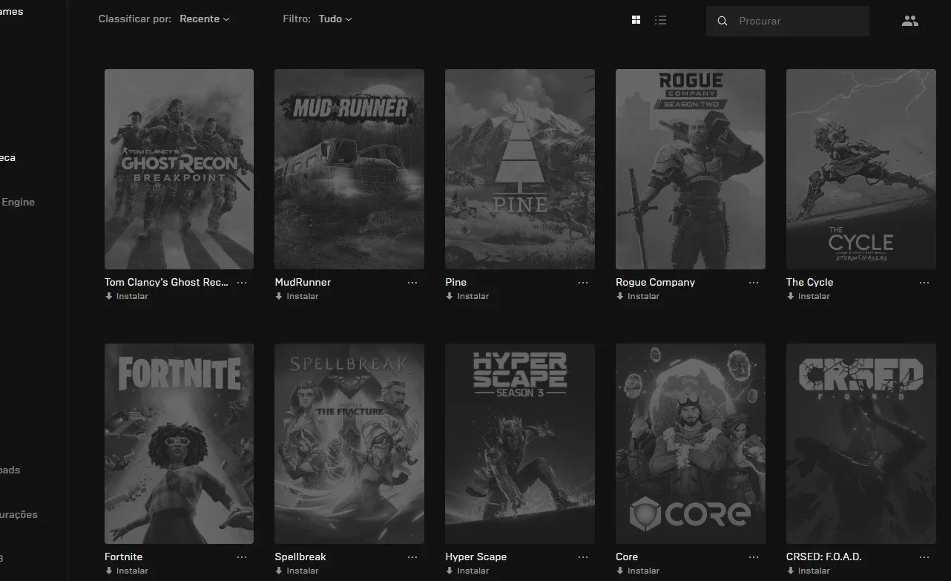The height and width of the screenshot is (581, 951).
Task: Click the search magnifier icon
Action: [723, 22]
